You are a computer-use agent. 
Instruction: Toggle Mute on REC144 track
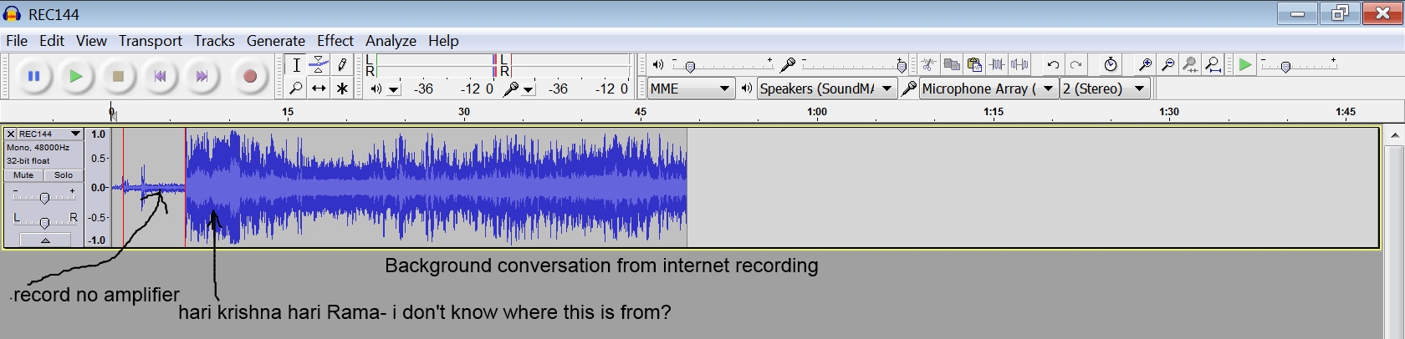[23, 175]
